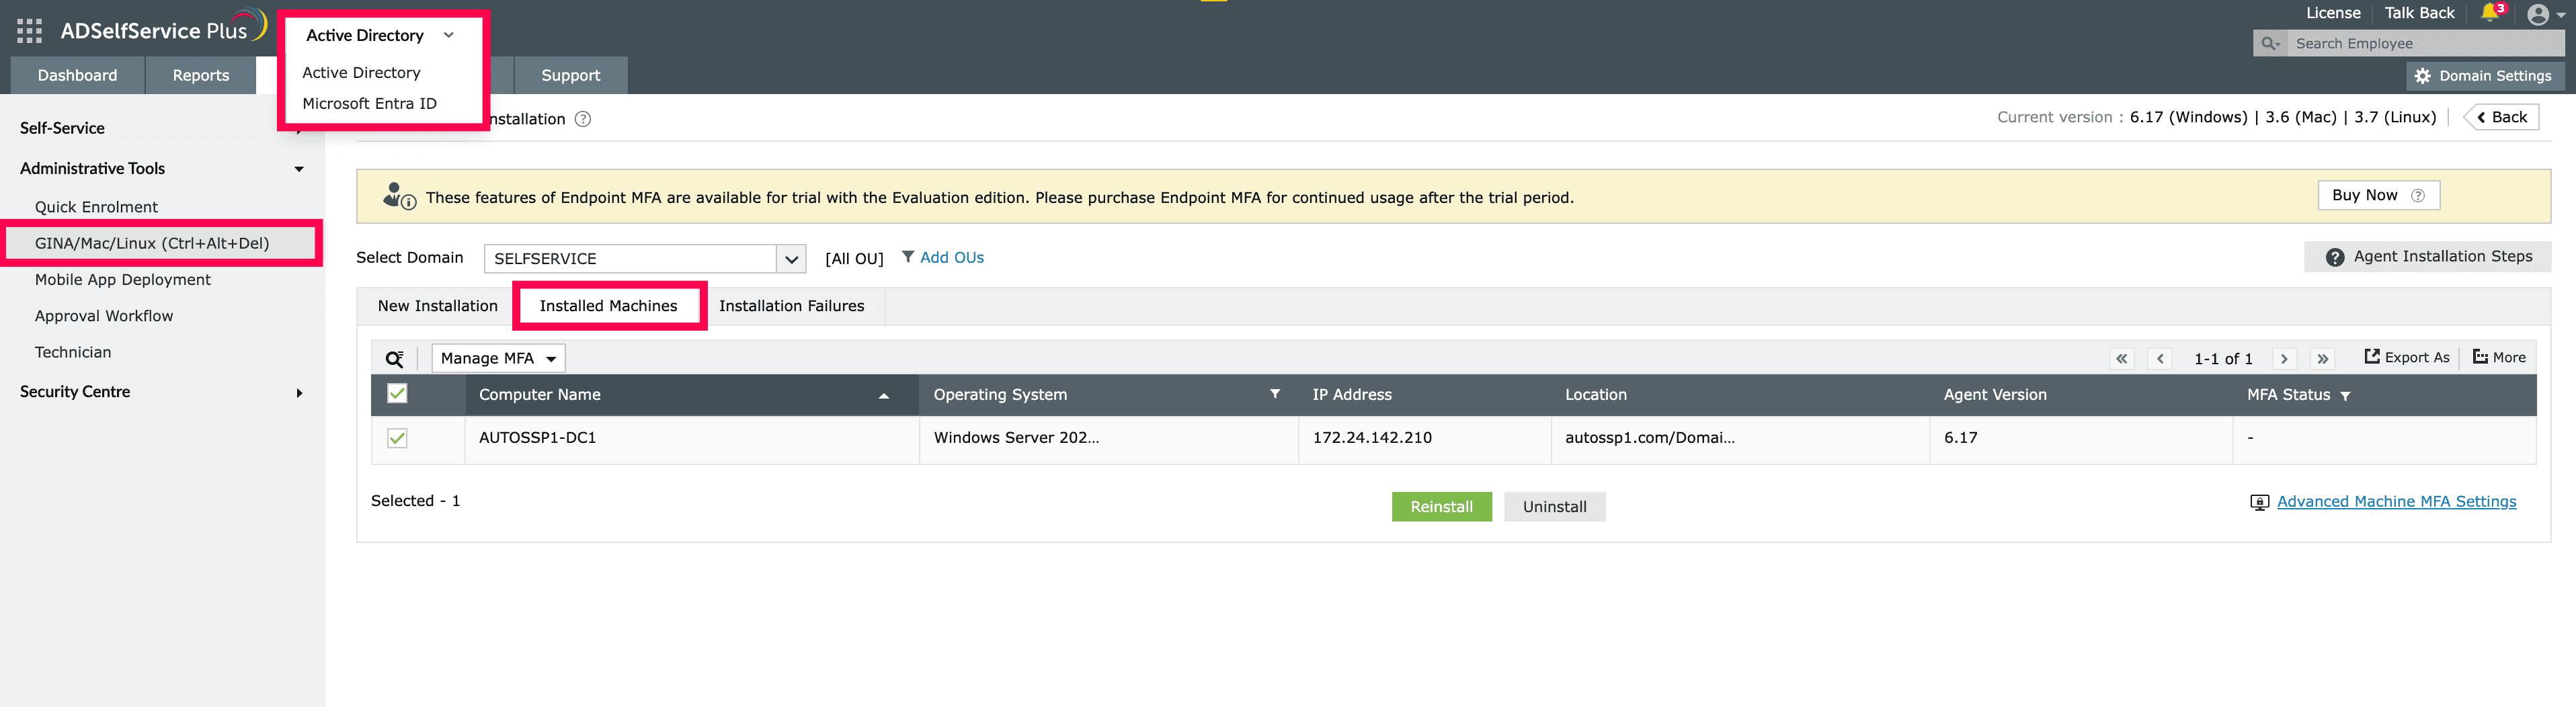Click the search employee magnifier icon
Viewport: 2576px width, 707px height.
(x=2270, y=43)
